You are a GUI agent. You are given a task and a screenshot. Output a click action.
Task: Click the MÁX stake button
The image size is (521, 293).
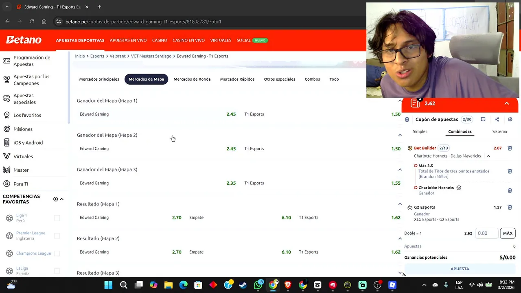coord(508,233)
